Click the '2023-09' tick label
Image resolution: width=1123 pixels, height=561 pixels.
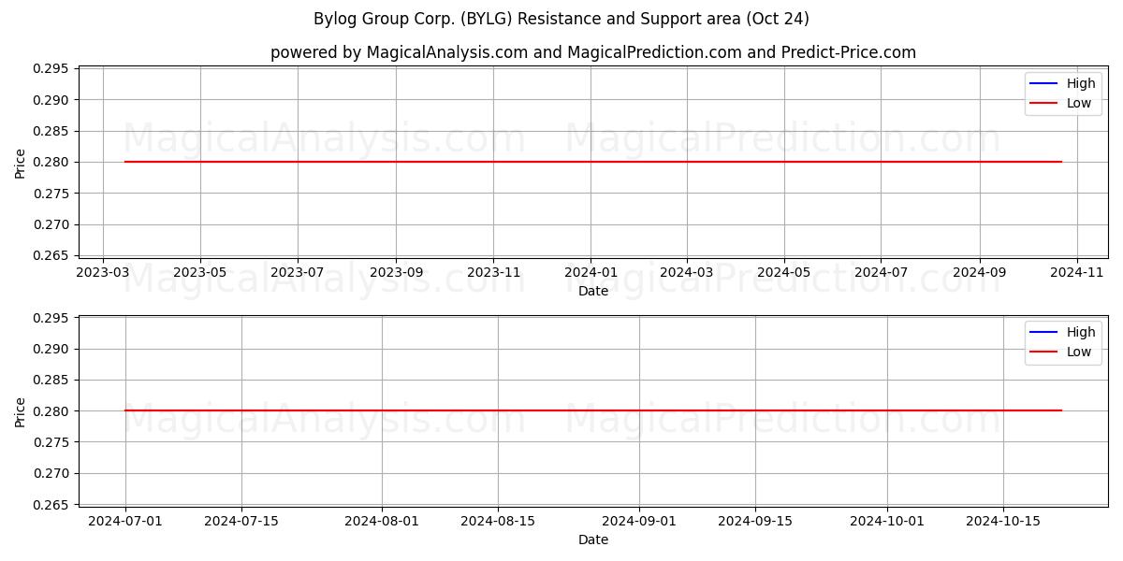point(396,272)
